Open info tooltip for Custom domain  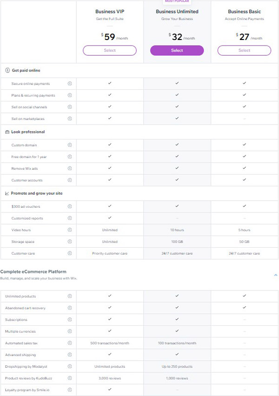(x=70, y=145)
